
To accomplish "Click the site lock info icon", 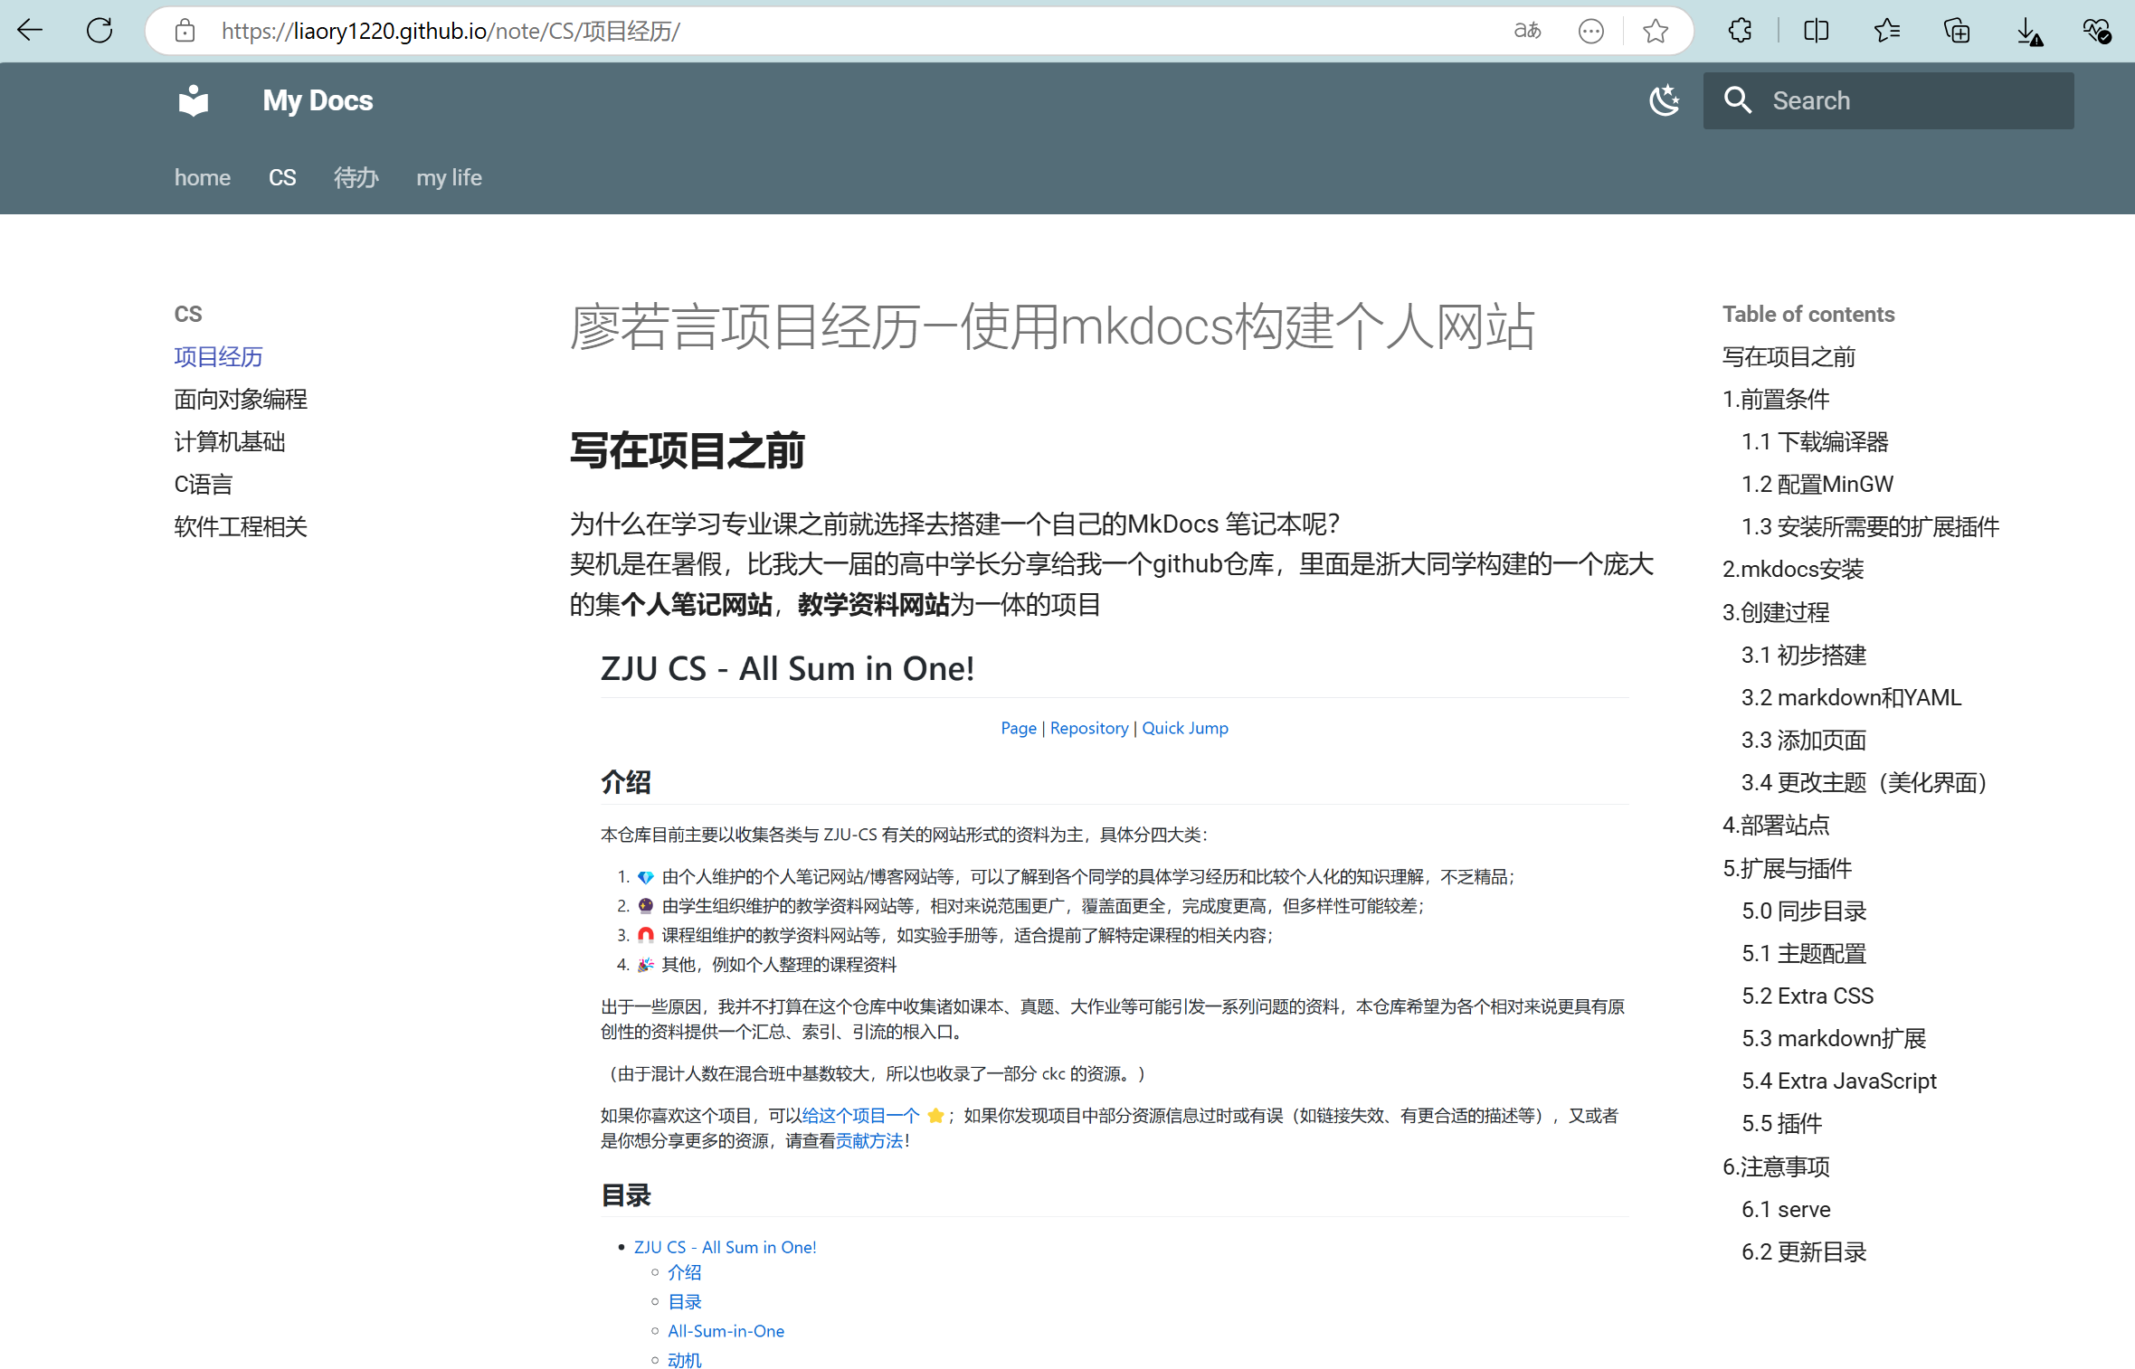I will 185,31.
